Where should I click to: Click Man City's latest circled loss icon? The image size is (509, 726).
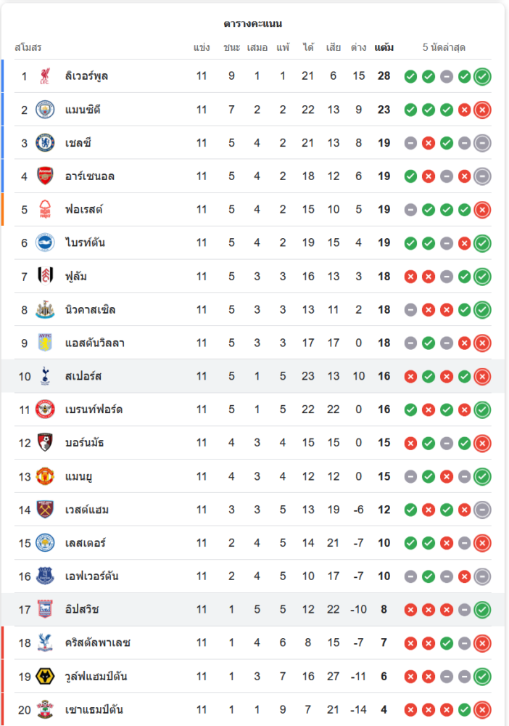482,110
